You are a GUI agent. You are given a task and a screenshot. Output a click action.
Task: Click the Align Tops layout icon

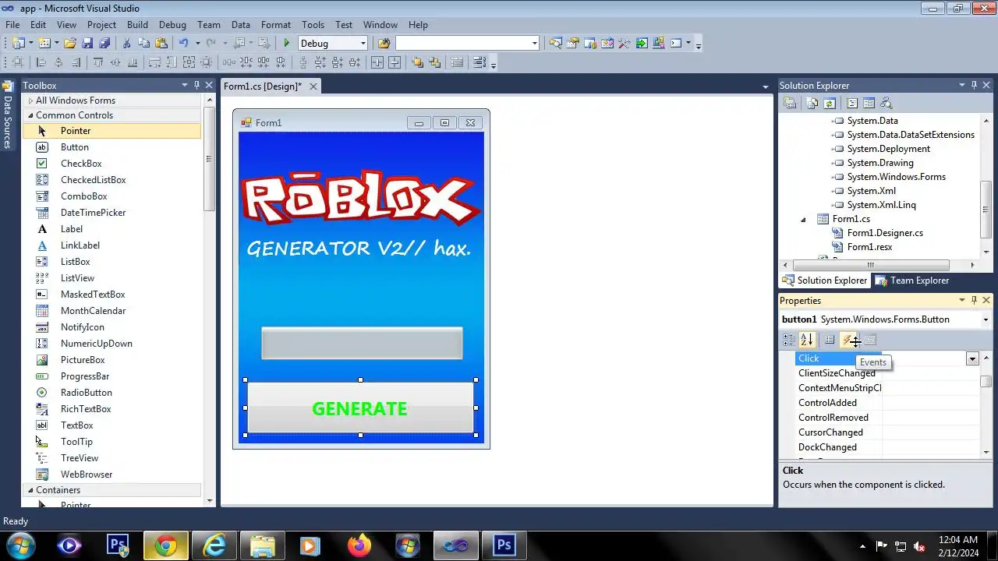[x=98, y=62]
